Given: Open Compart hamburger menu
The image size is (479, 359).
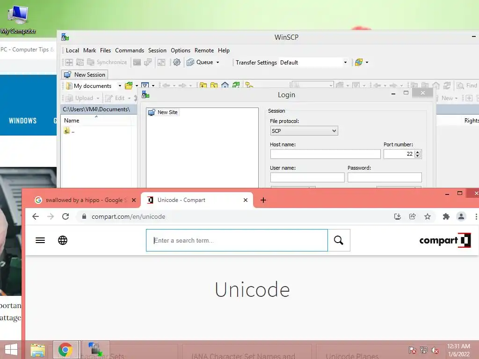Looking at the screenshot, I should point(40,240).
